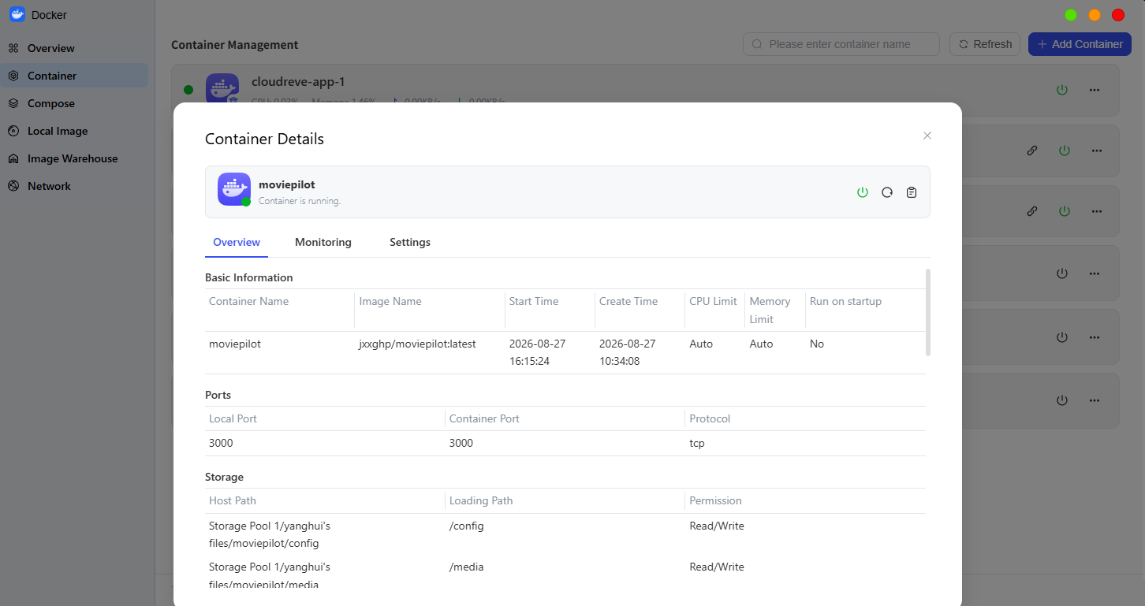This screenshot has width=1145, height=606.
Task: Click the Memory Limit value Auto
Action: [x=761, y=344]
